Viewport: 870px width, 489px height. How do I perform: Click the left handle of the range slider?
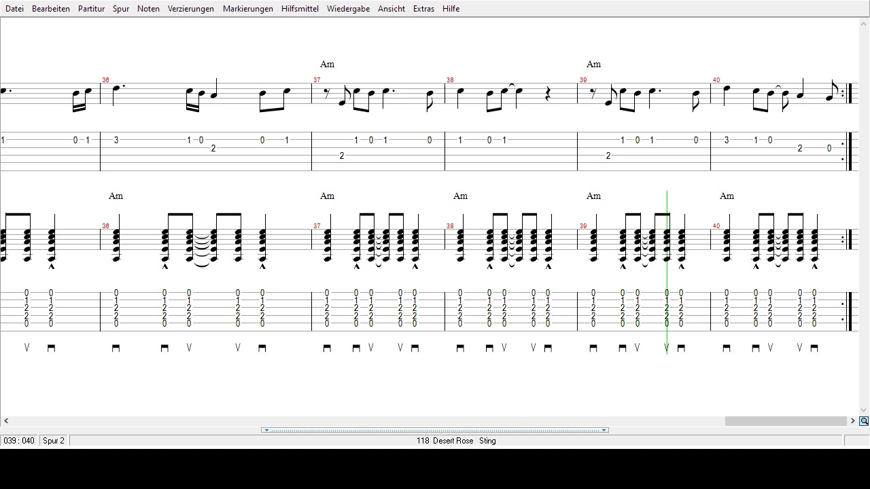pyautogui.click(x=266, y=430)
